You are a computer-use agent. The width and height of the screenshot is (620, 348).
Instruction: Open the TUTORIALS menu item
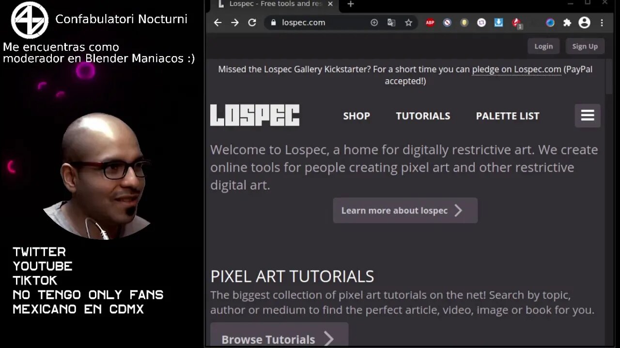[423, 116]
